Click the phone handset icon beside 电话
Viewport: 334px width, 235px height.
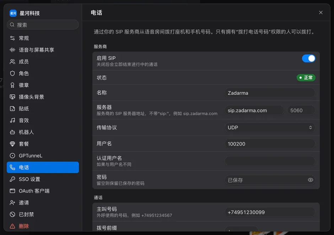pyautogui.click(x=12, y=167)
